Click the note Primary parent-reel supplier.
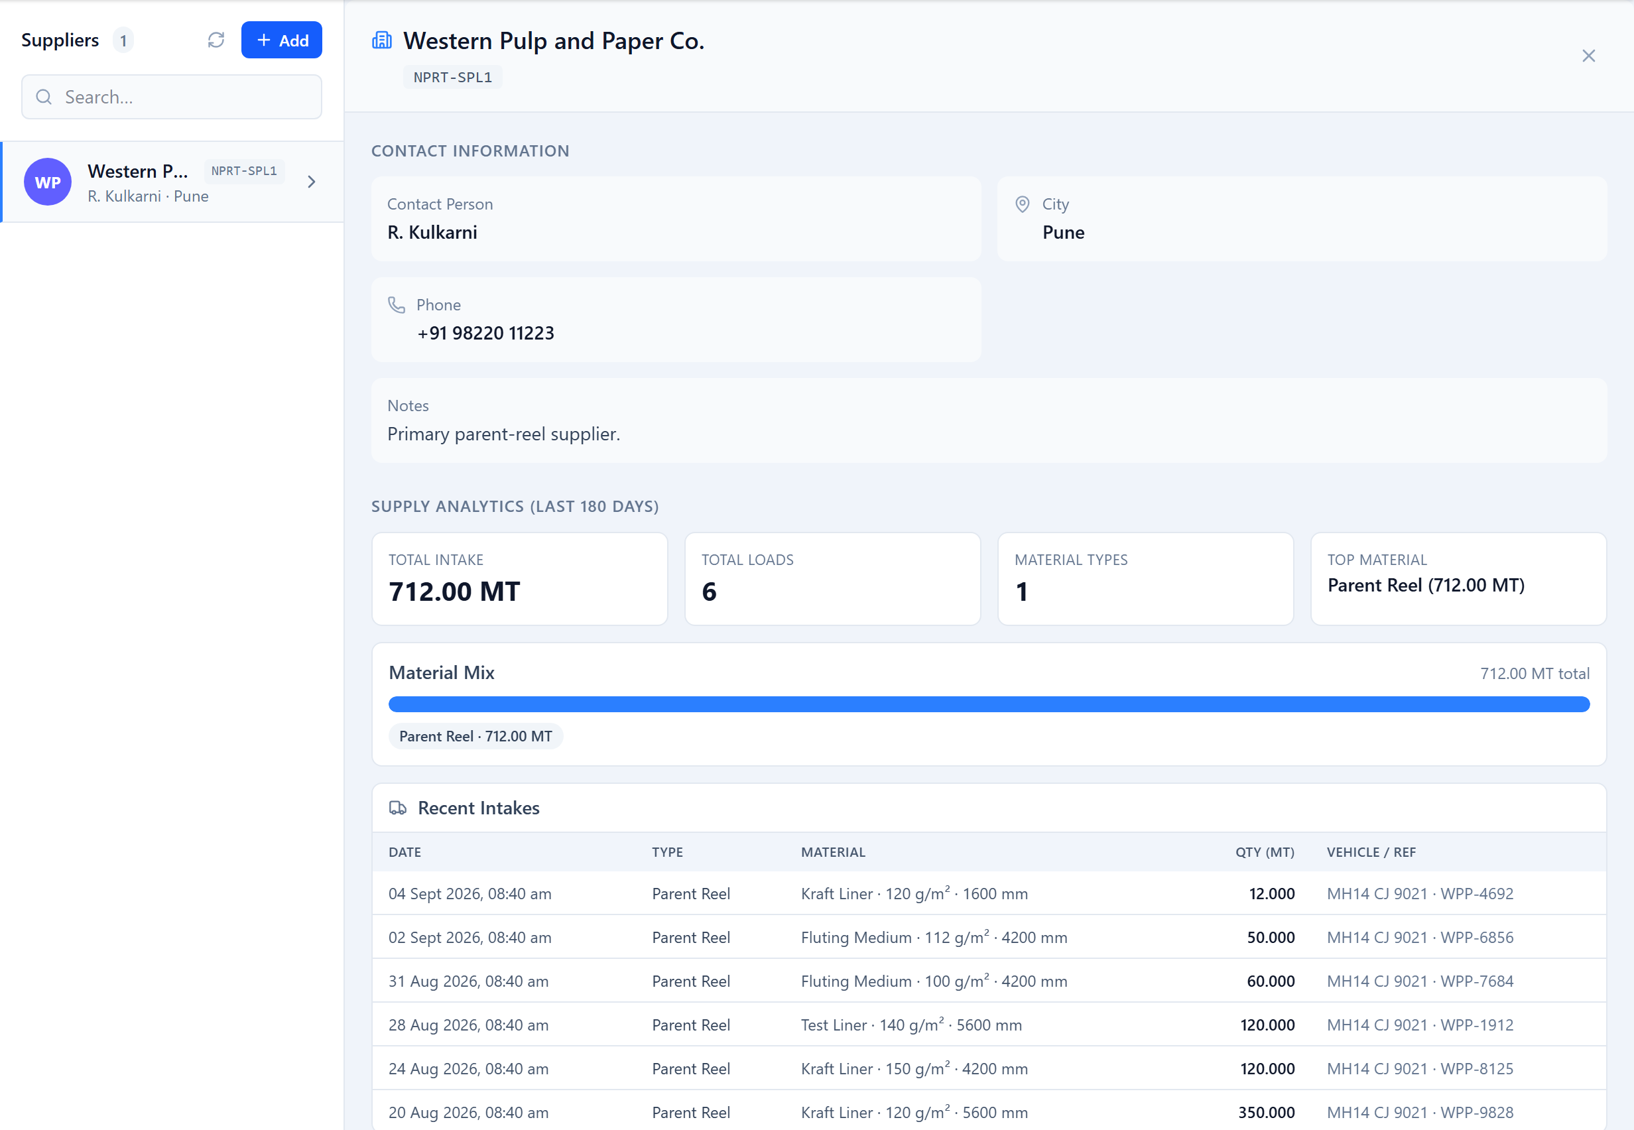This screenshot has width=1634, height=1130. (503, 434)
